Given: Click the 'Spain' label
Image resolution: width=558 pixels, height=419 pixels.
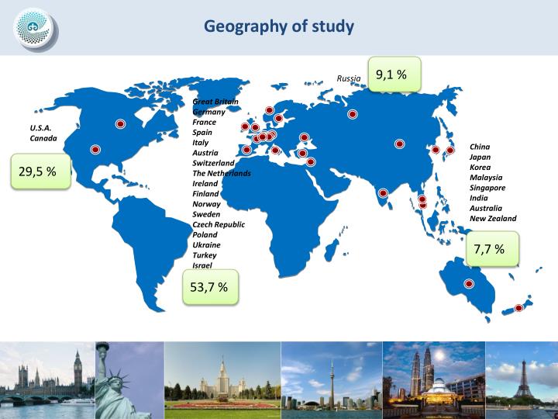Looking at the screenshot, I should point(202,133).
